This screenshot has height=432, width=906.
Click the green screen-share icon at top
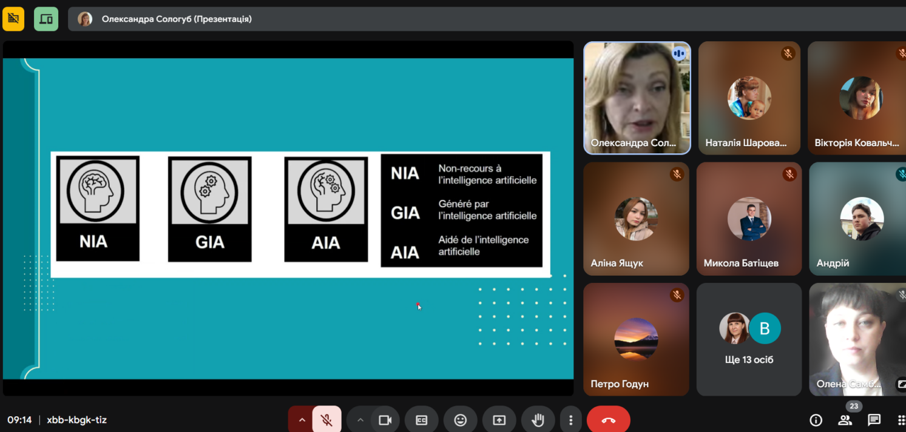coord(46,19)
